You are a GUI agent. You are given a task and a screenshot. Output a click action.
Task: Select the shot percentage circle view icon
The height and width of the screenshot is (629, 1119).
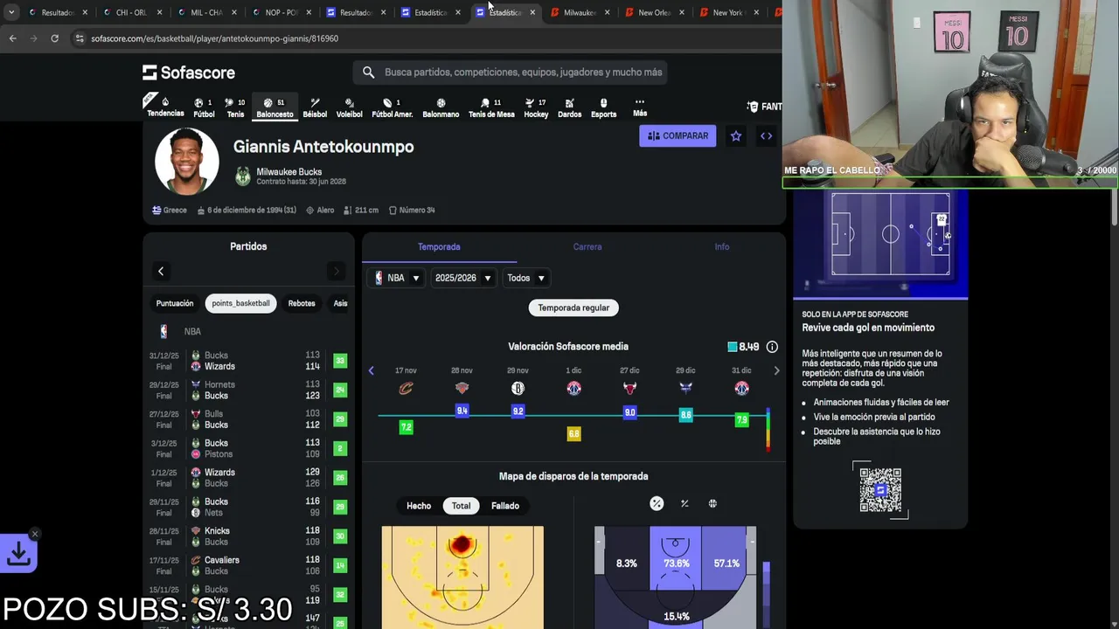click(657, 504)
